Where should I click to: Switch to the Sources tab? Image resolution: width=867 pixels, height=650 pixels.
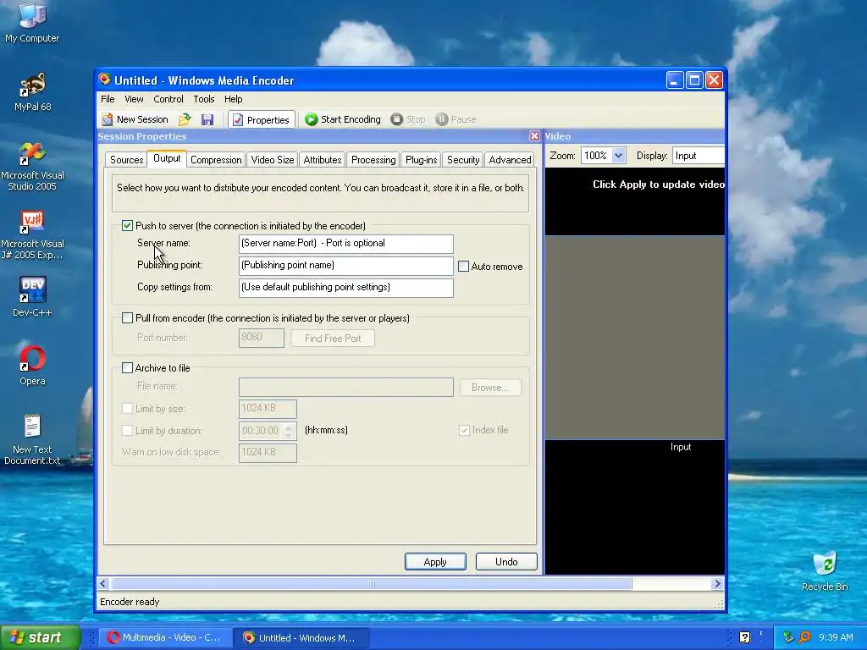click(x=127, y=160)
